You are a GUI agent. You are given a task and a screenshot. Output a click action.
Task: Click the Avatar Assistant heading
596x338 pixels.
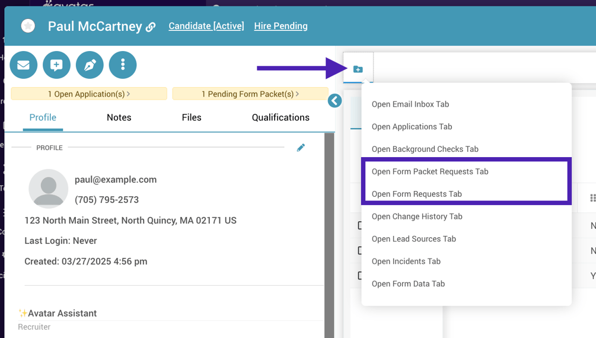[62, 313]
